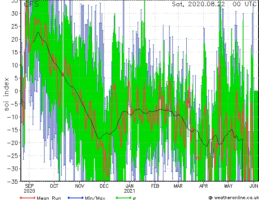Click the '-25' y-axis value
Viewport: 259px width, 200px height.
[13, 156]
